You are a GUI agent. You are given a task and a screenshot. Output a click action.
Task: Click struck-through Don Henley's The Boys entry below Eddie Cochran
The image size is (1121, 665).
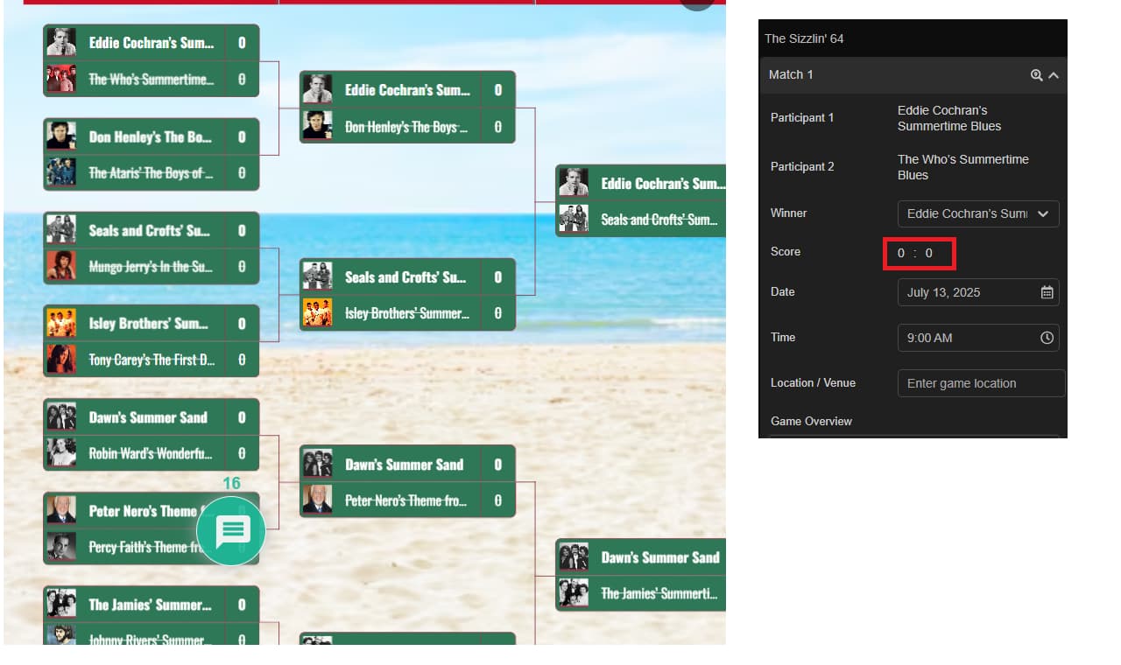coord(407,126)
